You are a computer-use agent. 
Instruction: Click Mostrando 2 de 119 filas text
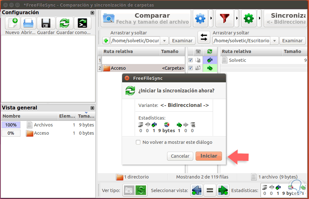pos(202,177)
